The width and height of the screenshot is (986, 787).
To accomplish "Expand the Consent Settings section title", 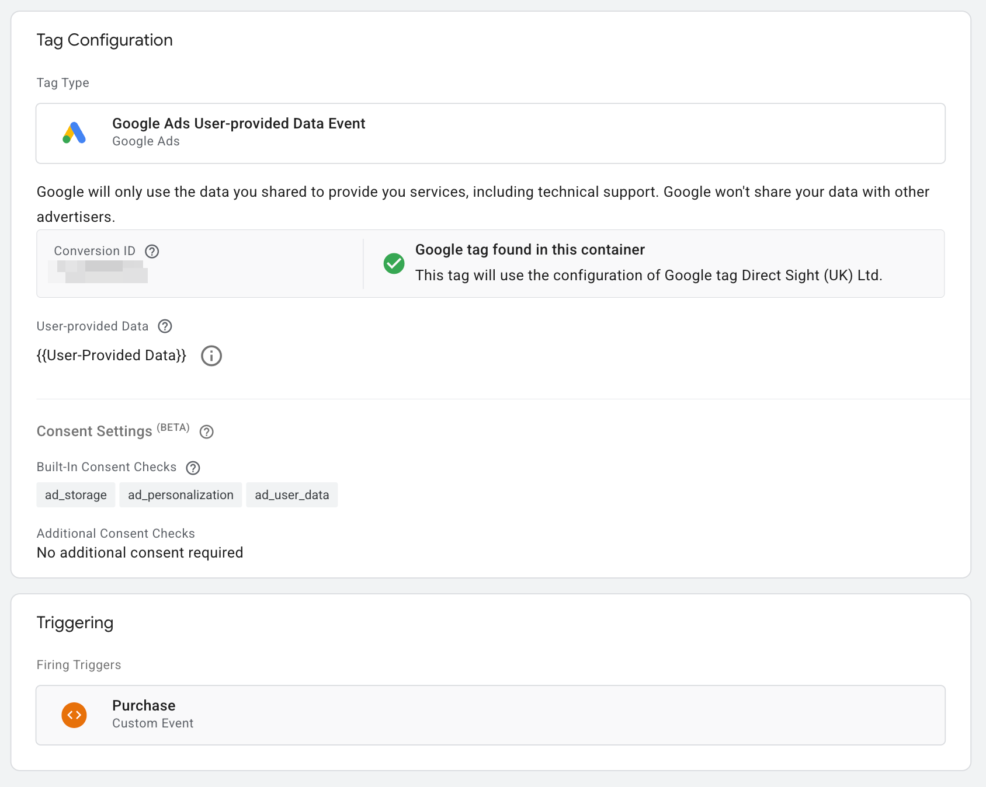I will click(x=95, y=431).
